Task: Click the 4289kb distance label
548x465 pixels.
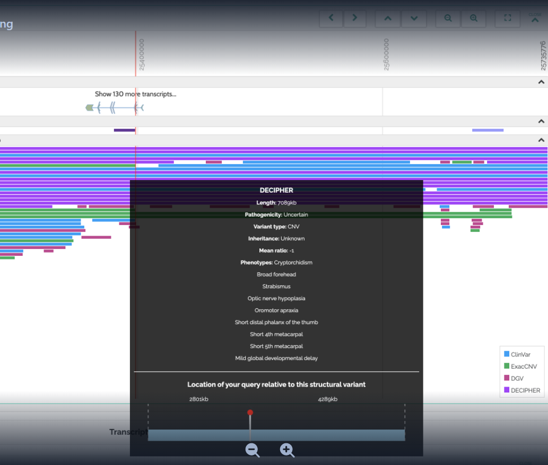Action: [328, 399]
